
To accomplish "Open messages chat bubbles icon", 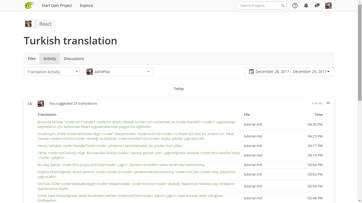I will (x=317, y=6).
